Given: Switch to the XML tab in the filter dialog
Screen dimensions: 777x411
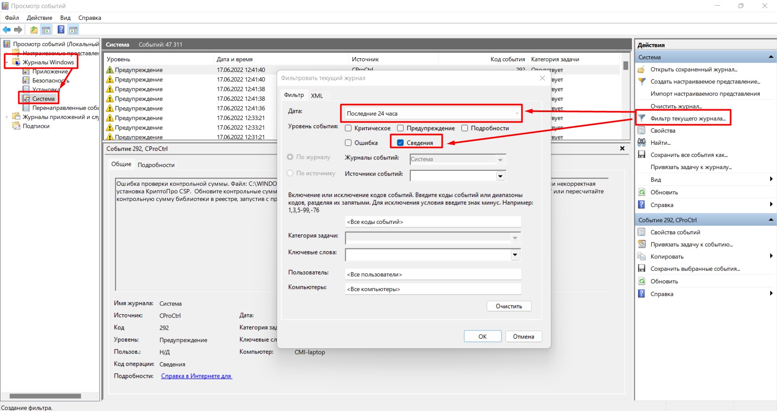Looking at the screenshot, I should 317,96.
